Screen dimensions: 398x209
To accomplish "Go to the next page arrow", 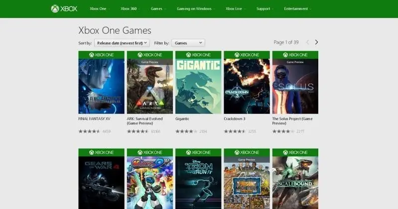I will [316, 42].
